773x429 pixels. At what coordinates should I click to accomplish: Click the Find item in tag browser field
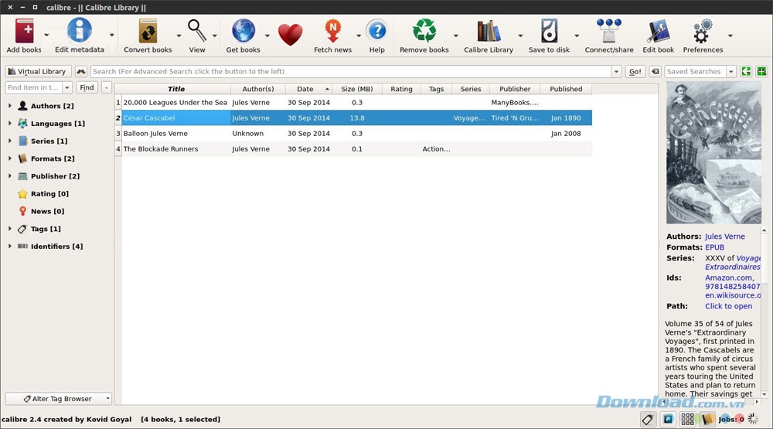(x=34, y=87)
